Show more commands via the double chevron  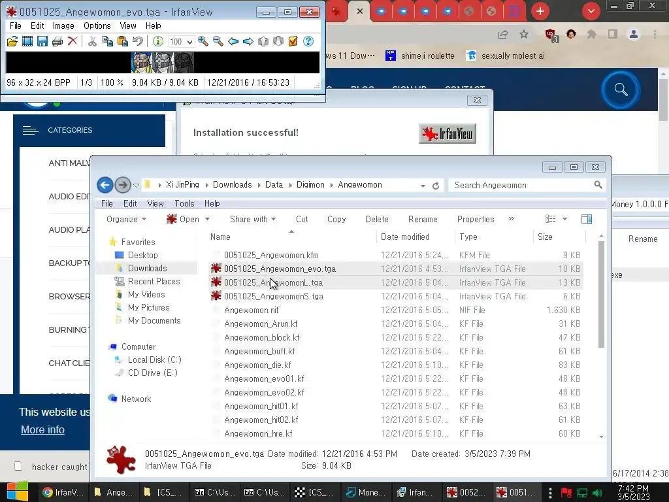[511, 218]
